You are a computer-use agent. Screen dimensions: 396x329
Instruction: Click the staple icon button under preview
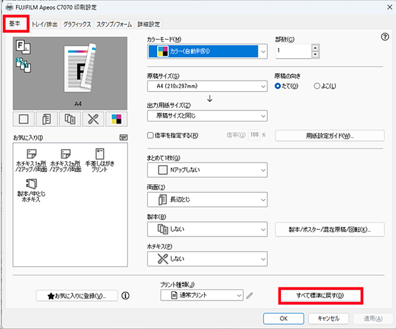coord(93,119)
